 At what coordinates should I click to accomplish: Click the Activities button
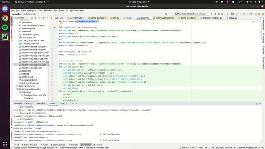6,2
